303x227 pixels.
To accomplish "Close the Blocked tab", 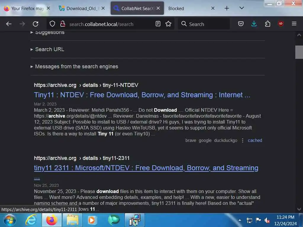I will 213,8.
